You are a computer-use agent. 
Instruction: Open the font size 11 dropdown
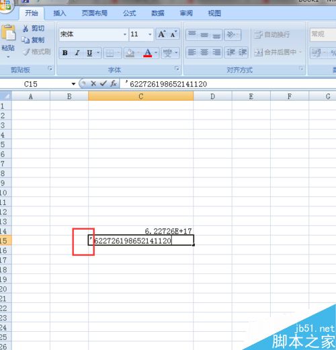coord(150,34)
